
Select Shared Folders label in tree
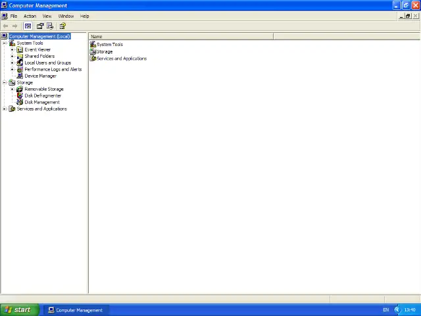pos(39,56)
